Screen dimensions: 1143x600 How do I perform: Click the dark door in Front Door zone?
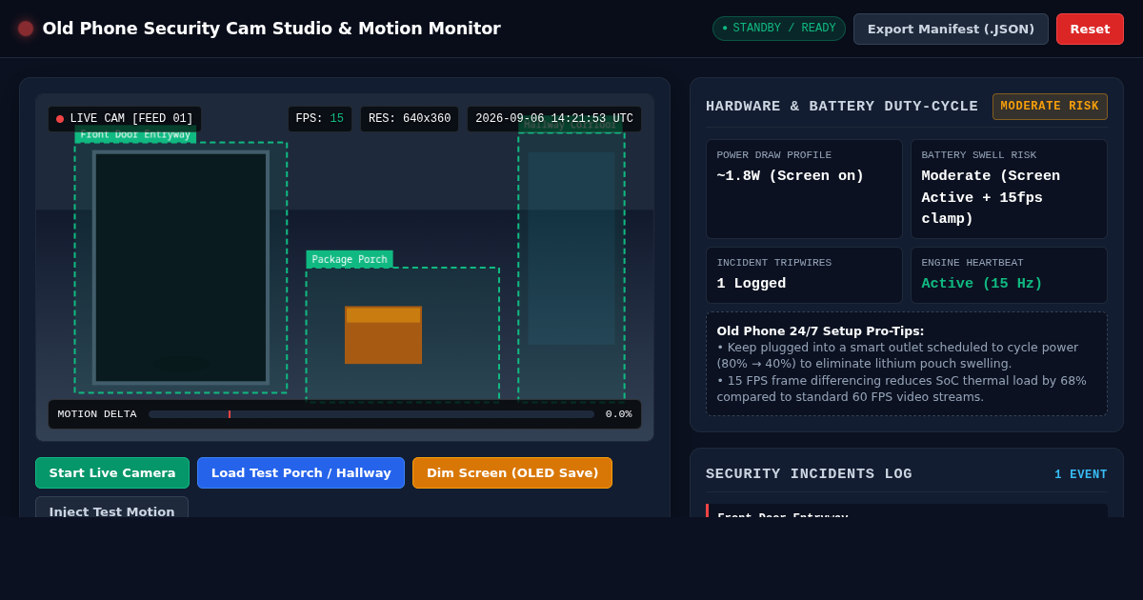181,267
